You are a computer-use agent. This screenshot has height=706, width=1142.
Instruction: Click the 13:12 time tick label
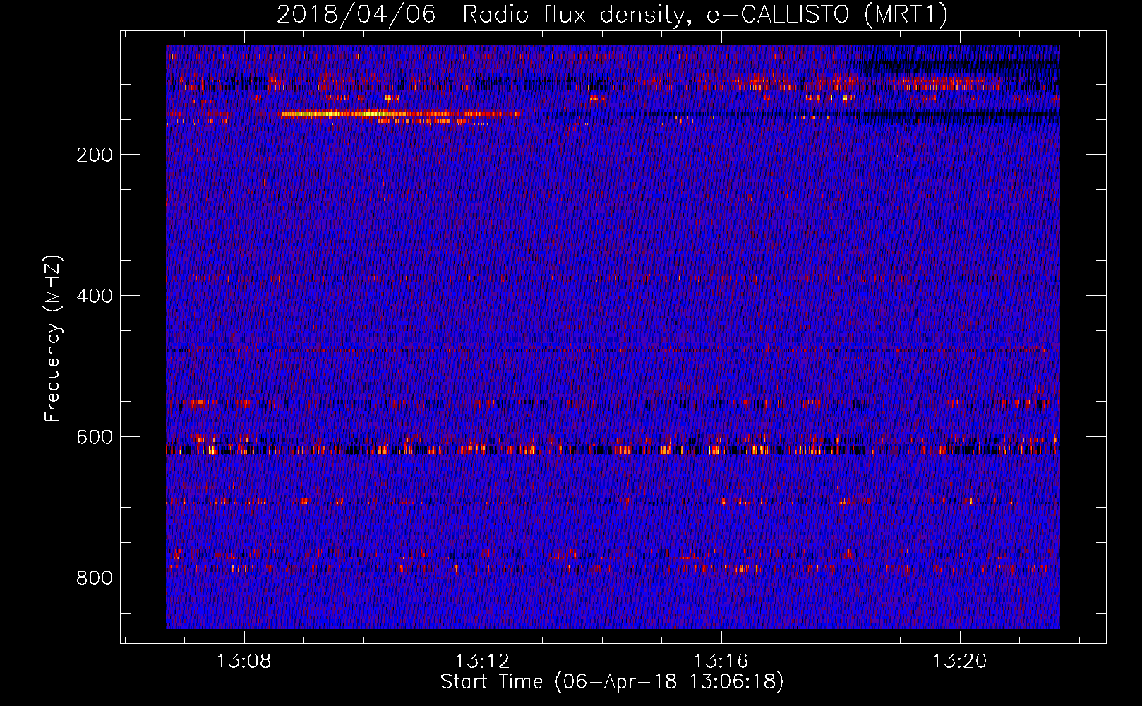(482, 662)
